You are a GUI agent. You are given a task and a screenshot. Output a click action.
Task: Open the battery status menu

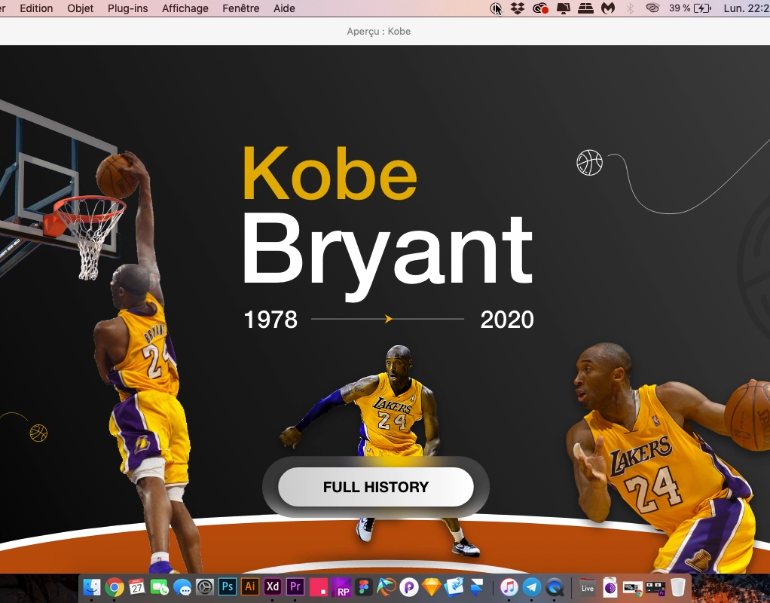pyautogui.click(x=690, y=8)
